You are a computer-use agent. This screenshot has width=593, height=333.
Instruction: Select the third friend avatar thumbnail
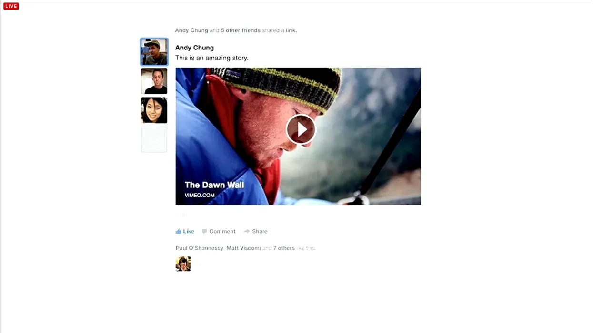coord(154,110)
